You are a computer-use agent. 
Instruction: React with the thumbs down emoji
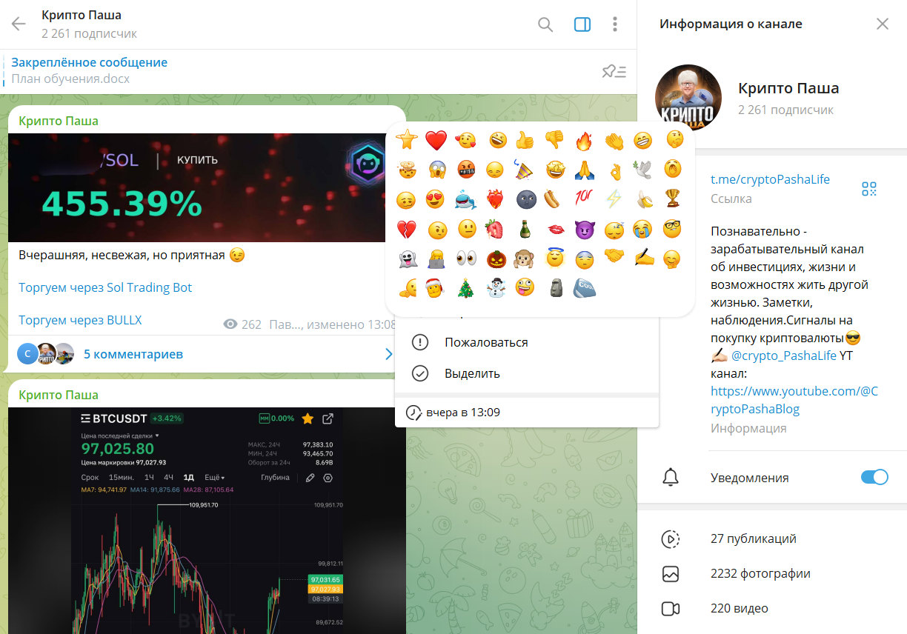(554, 139)
